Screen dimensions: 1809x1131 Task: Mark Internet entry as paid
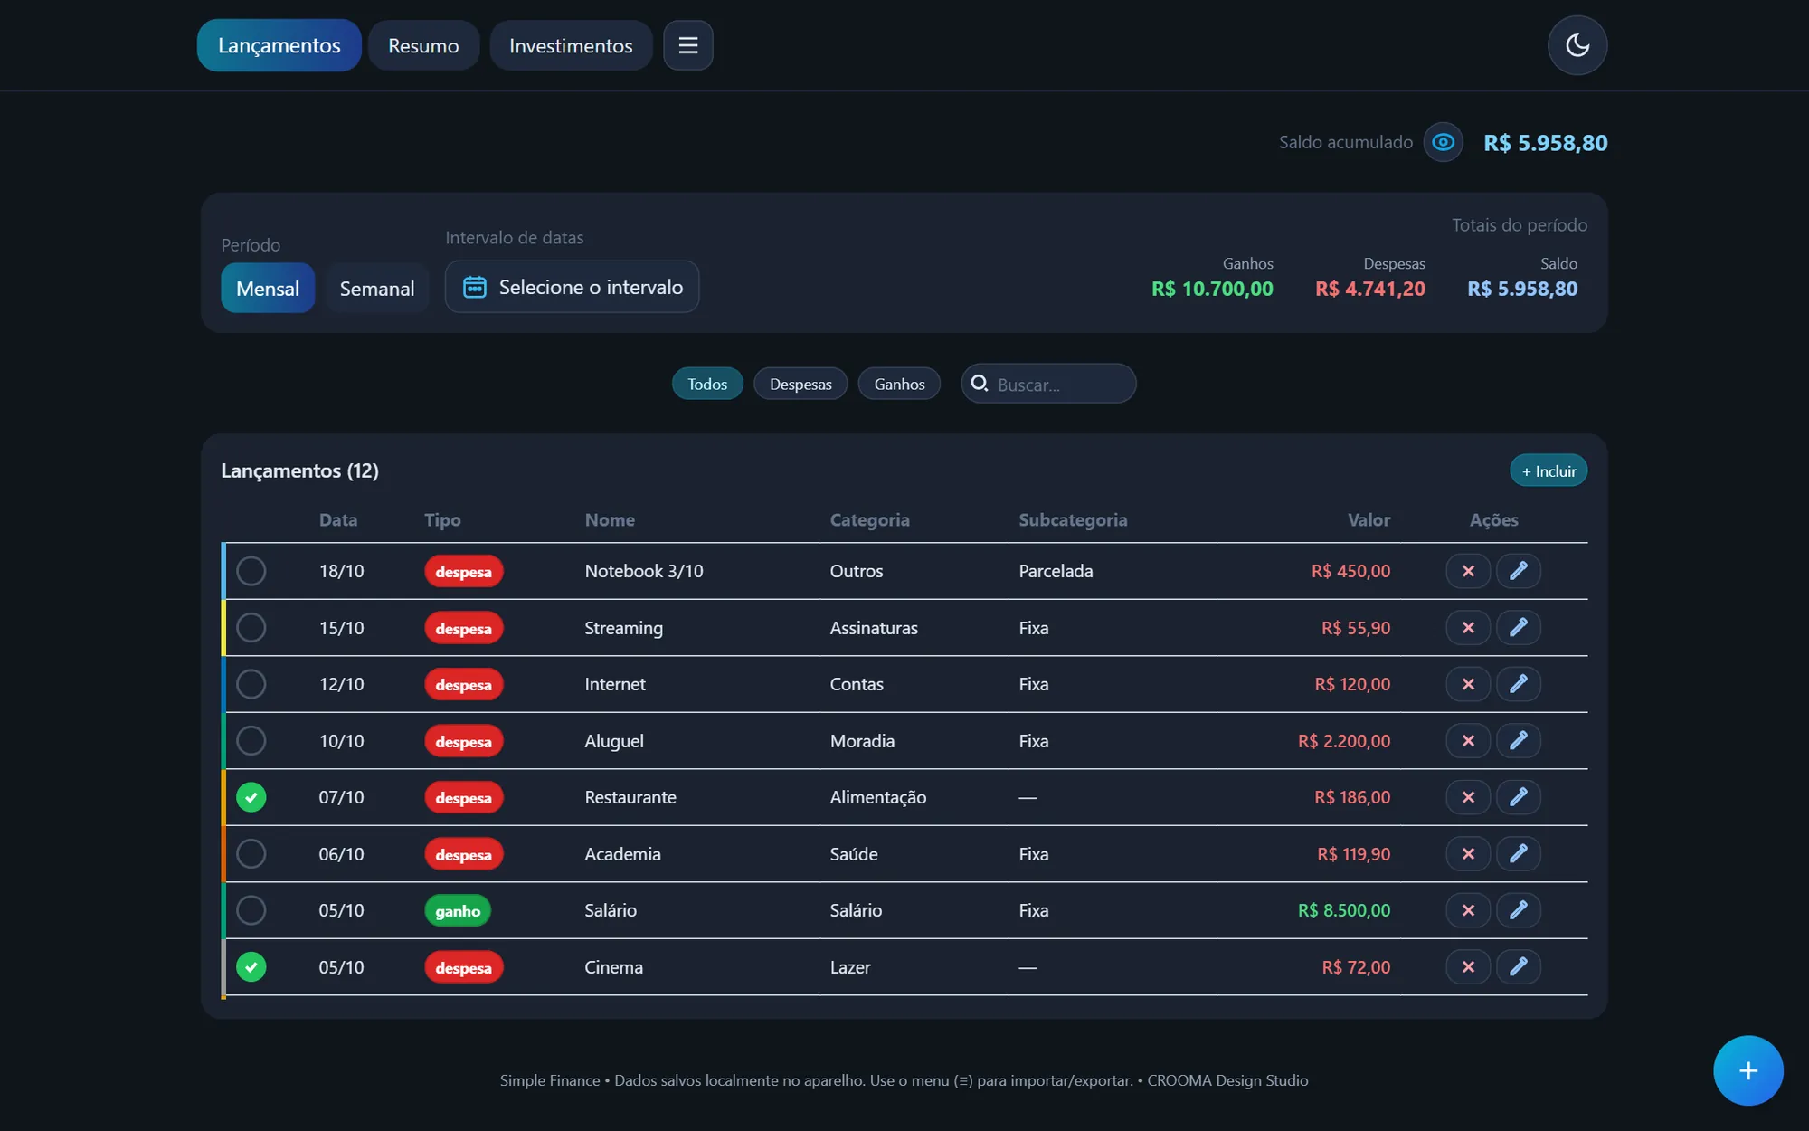[x=251, y=684]
